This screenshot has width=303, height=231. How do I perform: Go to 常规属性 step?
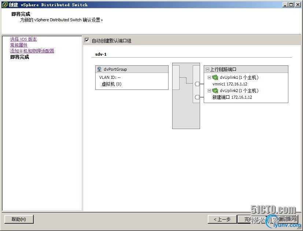click(19, 45)
